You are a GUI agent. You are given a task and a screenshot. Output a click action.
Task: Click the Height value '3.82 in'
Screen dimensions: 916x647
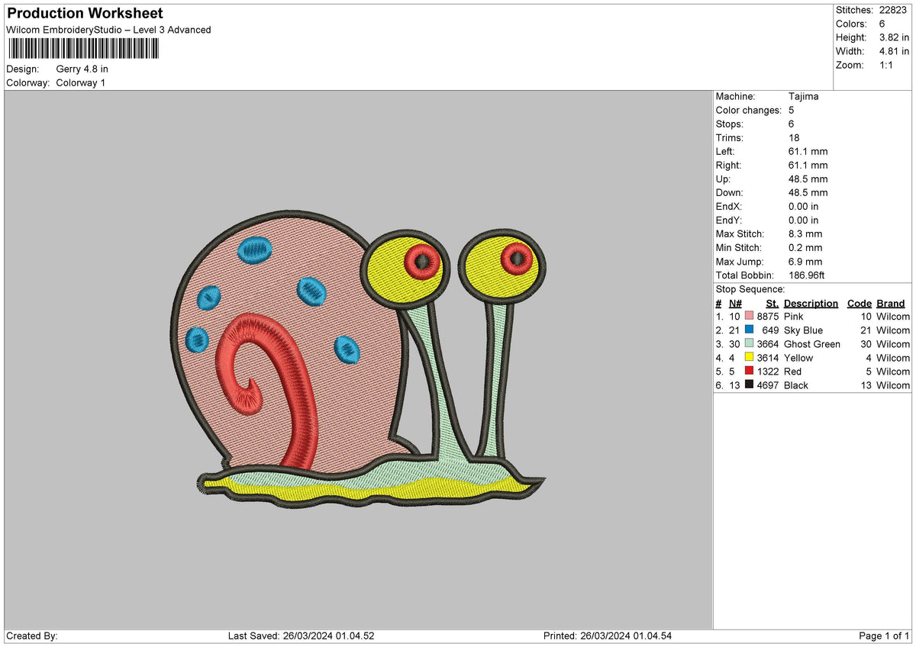point(894,37)
